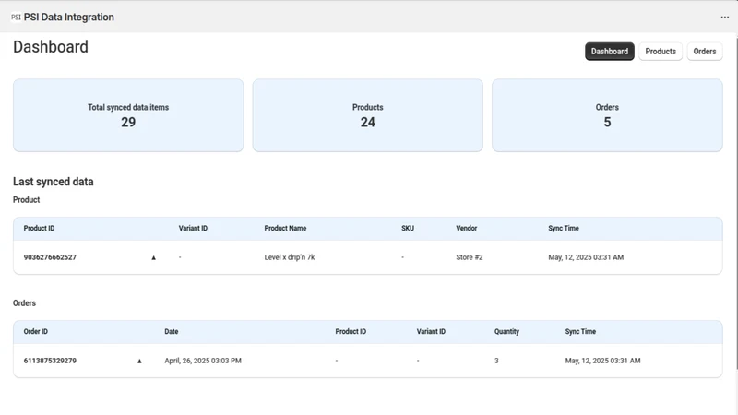Click the Product Name column header
Screen dimensions: 738x415
click(x=285, y=228)
